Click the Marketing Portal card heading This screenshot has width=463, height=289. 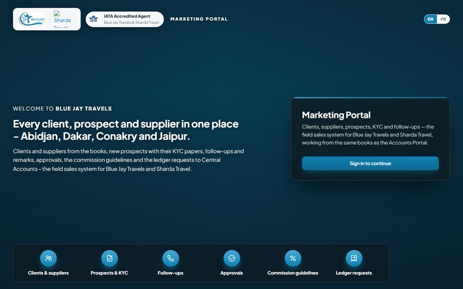click(x=336, y=115)
